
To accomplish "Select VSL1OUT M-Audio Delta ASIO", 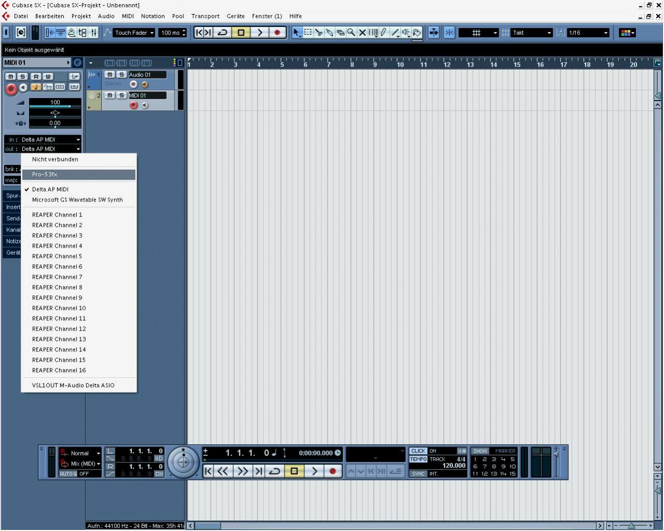I will (x=79, y=386).
